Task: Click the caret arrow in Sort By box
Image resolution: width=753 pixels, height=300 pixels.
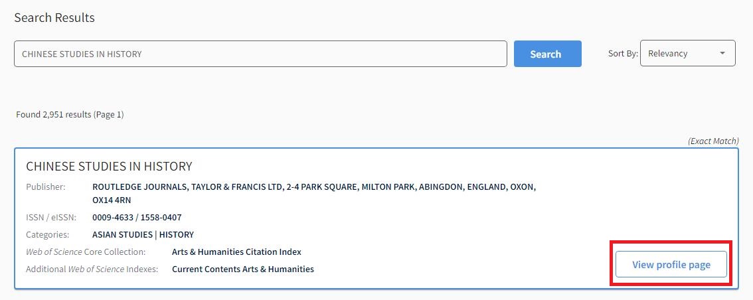Action: [722, 54]
